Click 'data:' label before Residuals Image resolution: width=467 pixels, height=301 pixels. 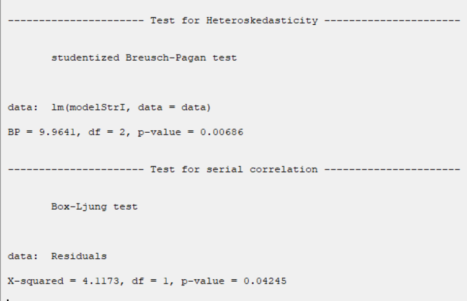coord(23,256)
